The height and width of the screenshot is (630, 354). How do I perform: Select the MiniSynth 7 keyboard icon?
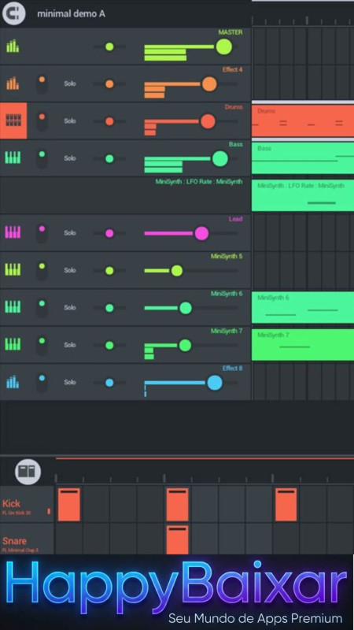[13, 345]
